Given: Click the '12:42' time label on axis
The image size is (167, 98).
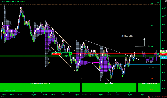Looking at the screenshot, I should pos(84,95).
